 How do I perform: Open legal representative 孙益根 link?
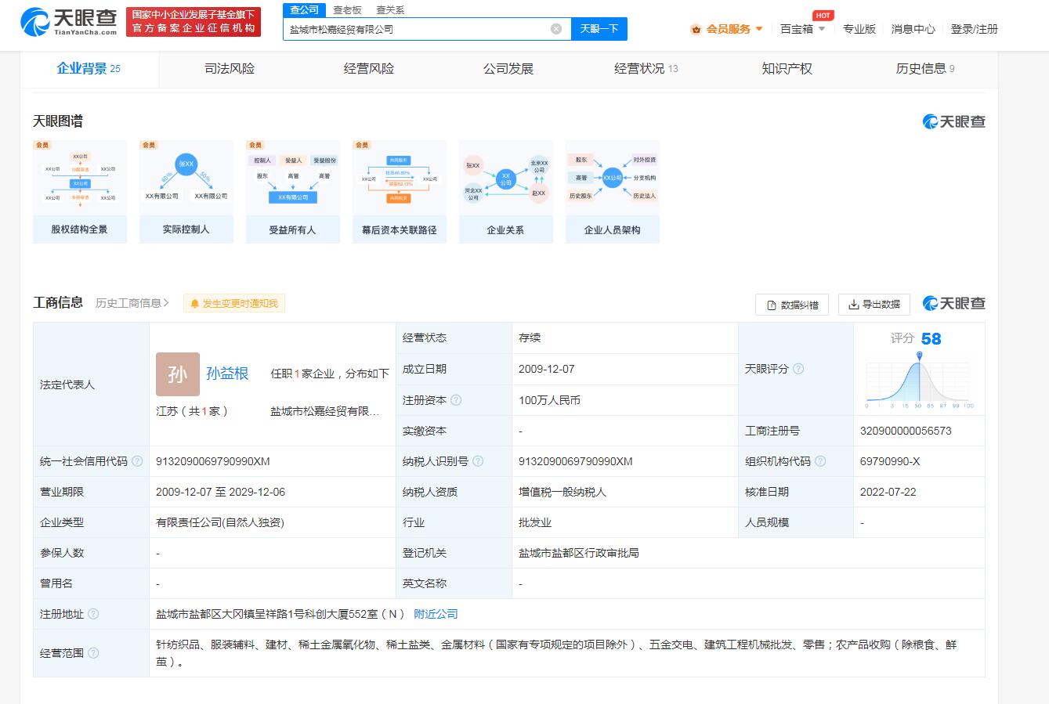(x=227, y=374)
